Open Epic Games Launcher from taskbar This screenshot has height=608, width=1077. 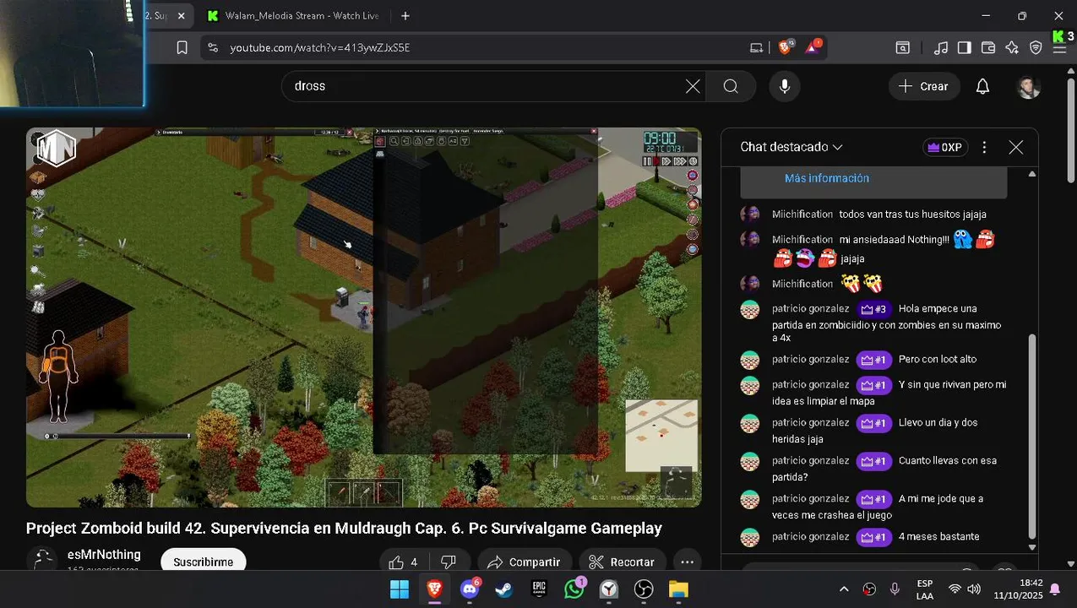[x=539, y=589]
